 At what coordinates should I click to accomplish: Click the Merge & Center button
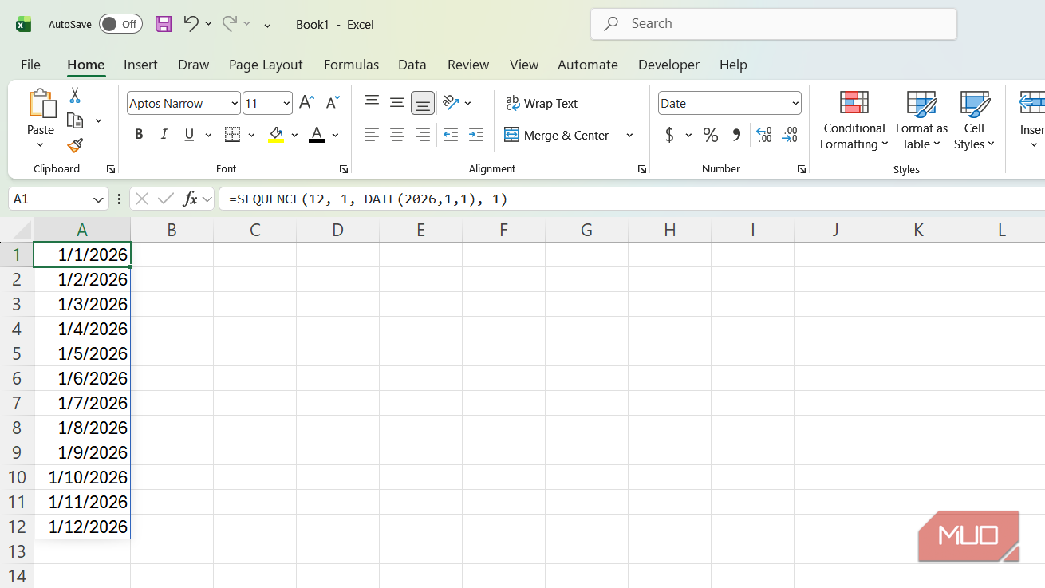[558, 135]
